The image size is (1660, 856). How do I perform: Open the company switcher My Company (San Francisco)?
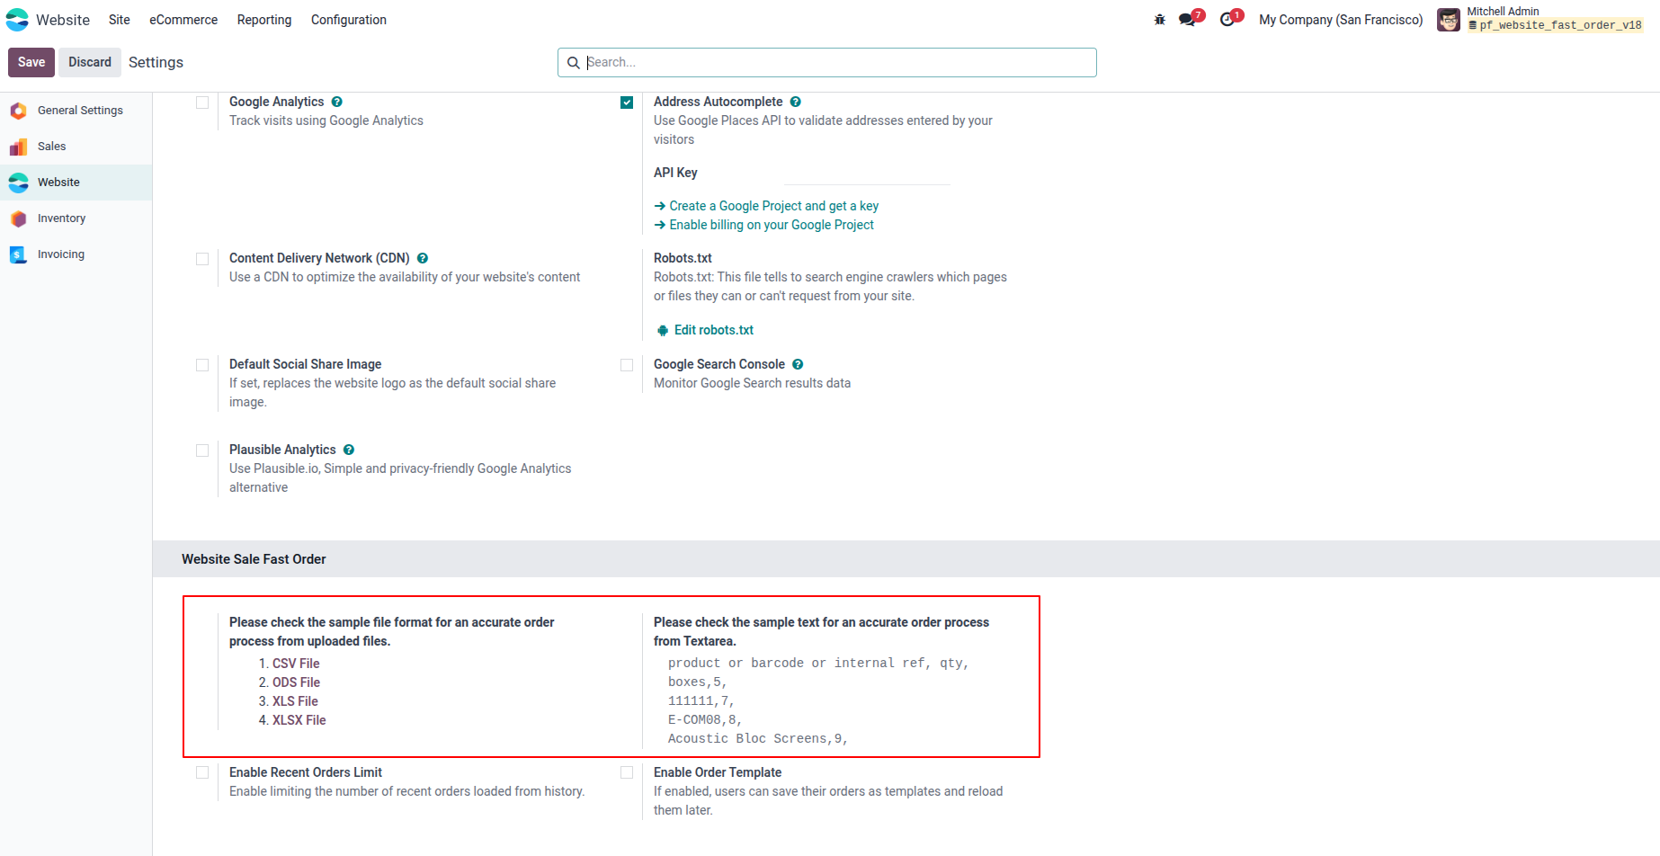[x=1341, y=20]
